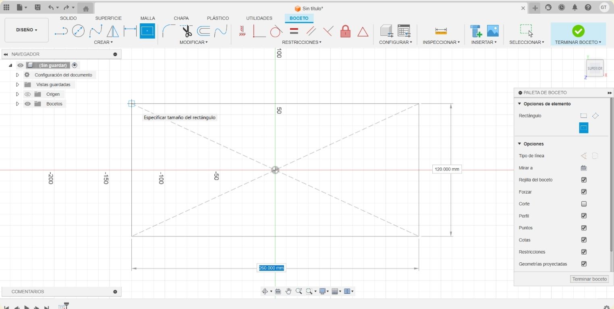Enable the Corte checkbox

pos(584,204)
